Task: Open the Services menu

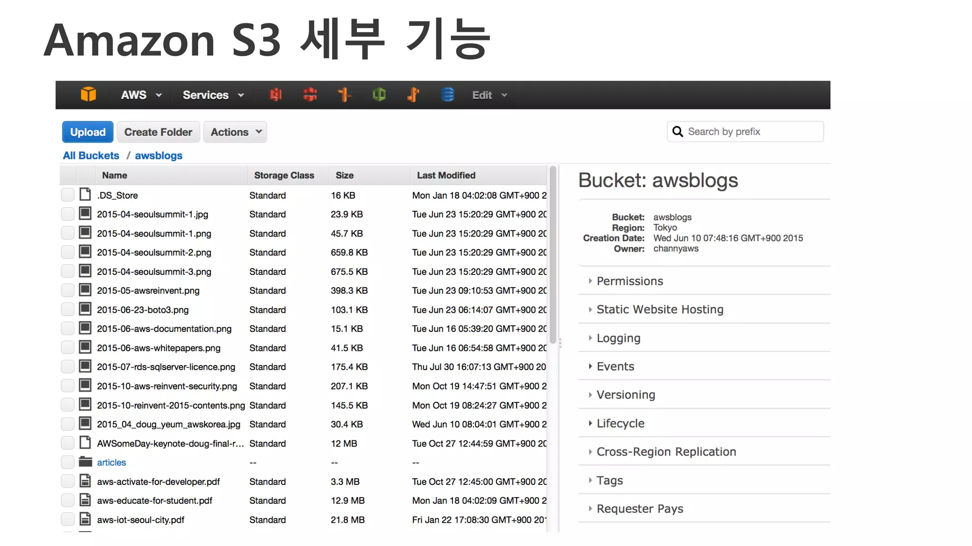Action: coord(213,95)
